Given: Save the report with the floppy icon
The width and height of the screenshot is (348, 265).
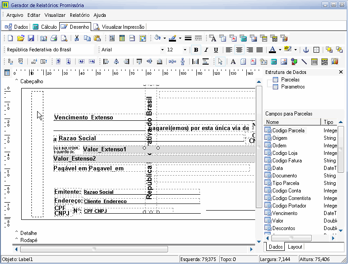Looking at the screenshot, I should coord(31,38).
